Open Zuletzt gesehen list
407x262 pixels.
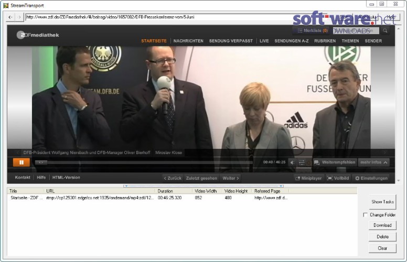click(201, 178)
